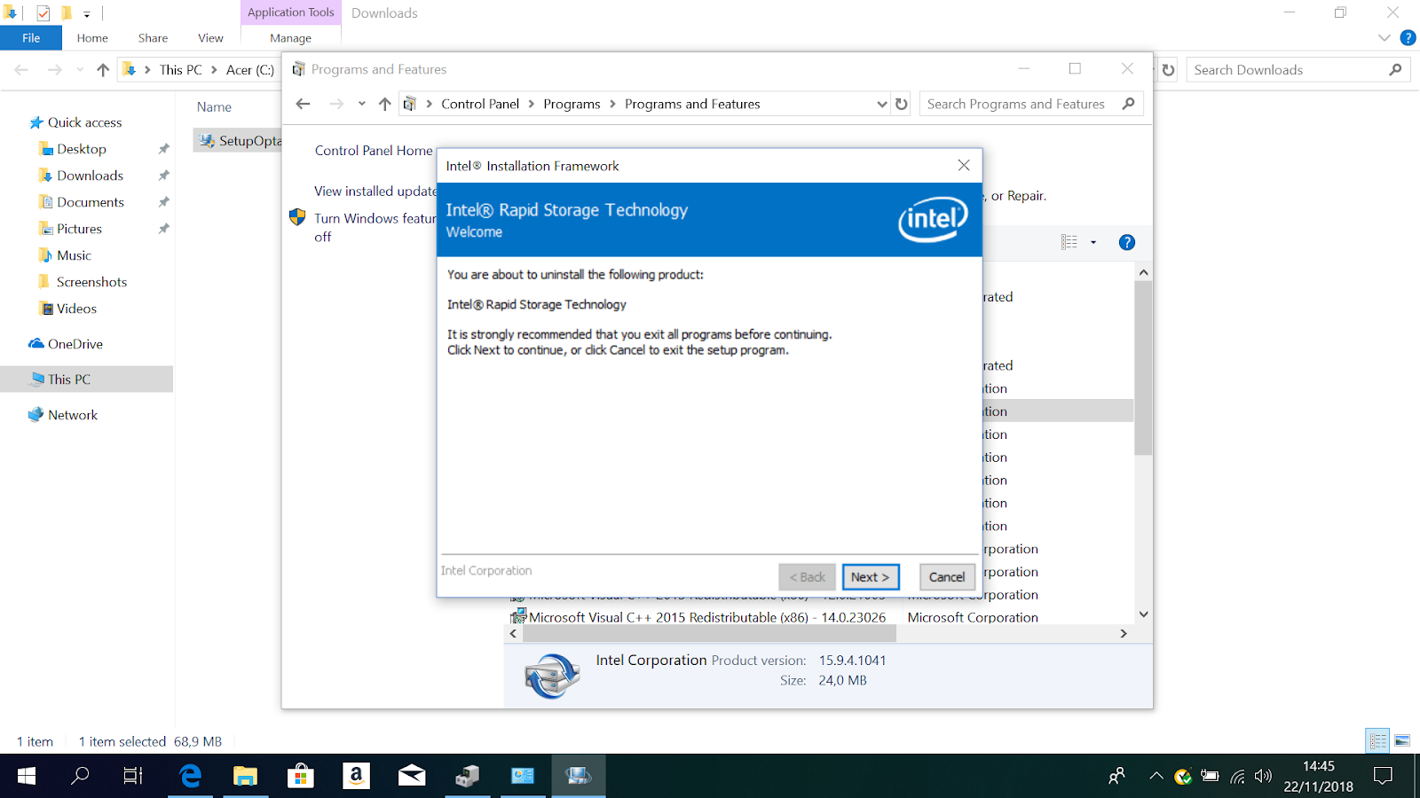Select the SetupOpta file in Downloads
Image resolution: width=1420 pixels, height=798 pixels.
(240, 141)
